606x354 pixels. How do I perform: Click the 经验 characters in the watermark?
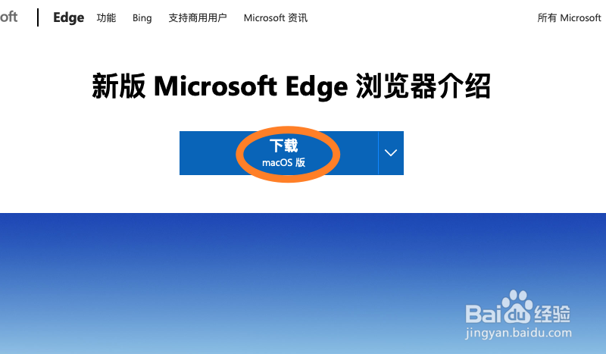point(551,314)
